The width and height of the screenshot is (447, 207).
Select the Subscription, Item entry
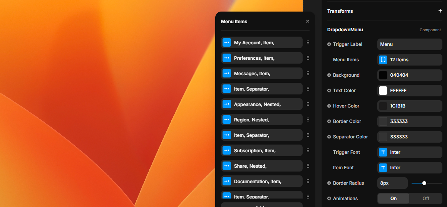(262, 151)
